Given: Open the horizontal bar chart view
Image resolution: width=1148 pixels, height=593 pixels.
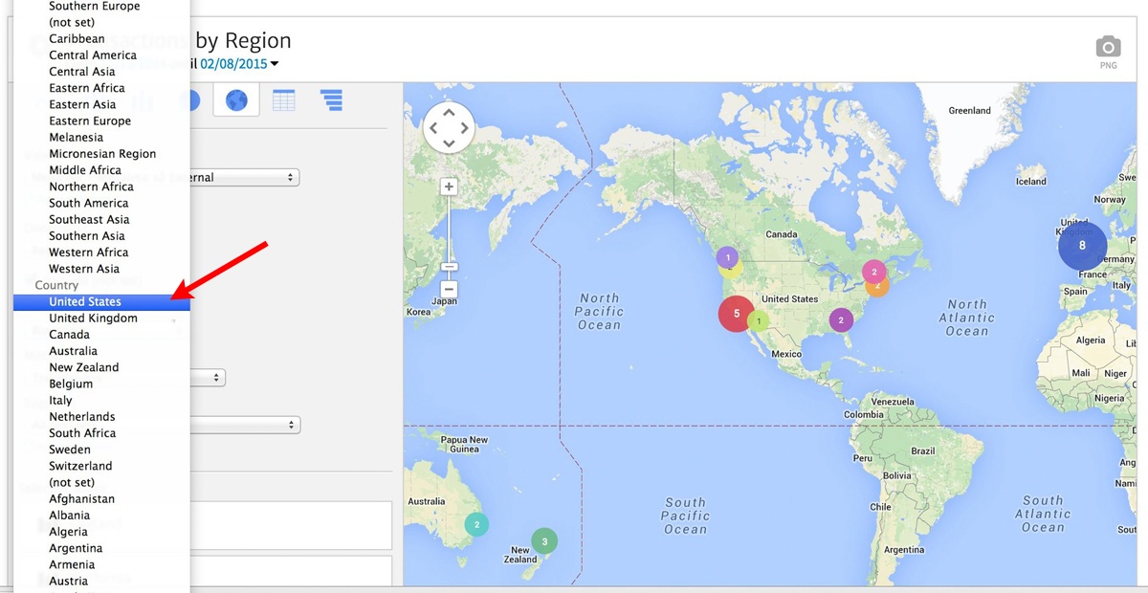Looking at the screenshot, I should (x=331, y=99).
